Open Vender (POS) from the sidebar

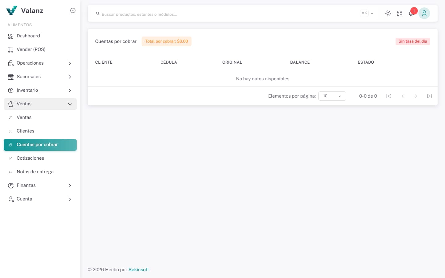(x=40, y=49)
